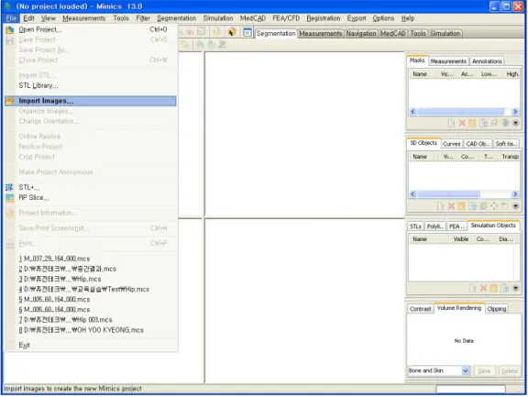The image size is (528, 397).
Task: Click the Open Project folder icon
Action: point(10,29)
